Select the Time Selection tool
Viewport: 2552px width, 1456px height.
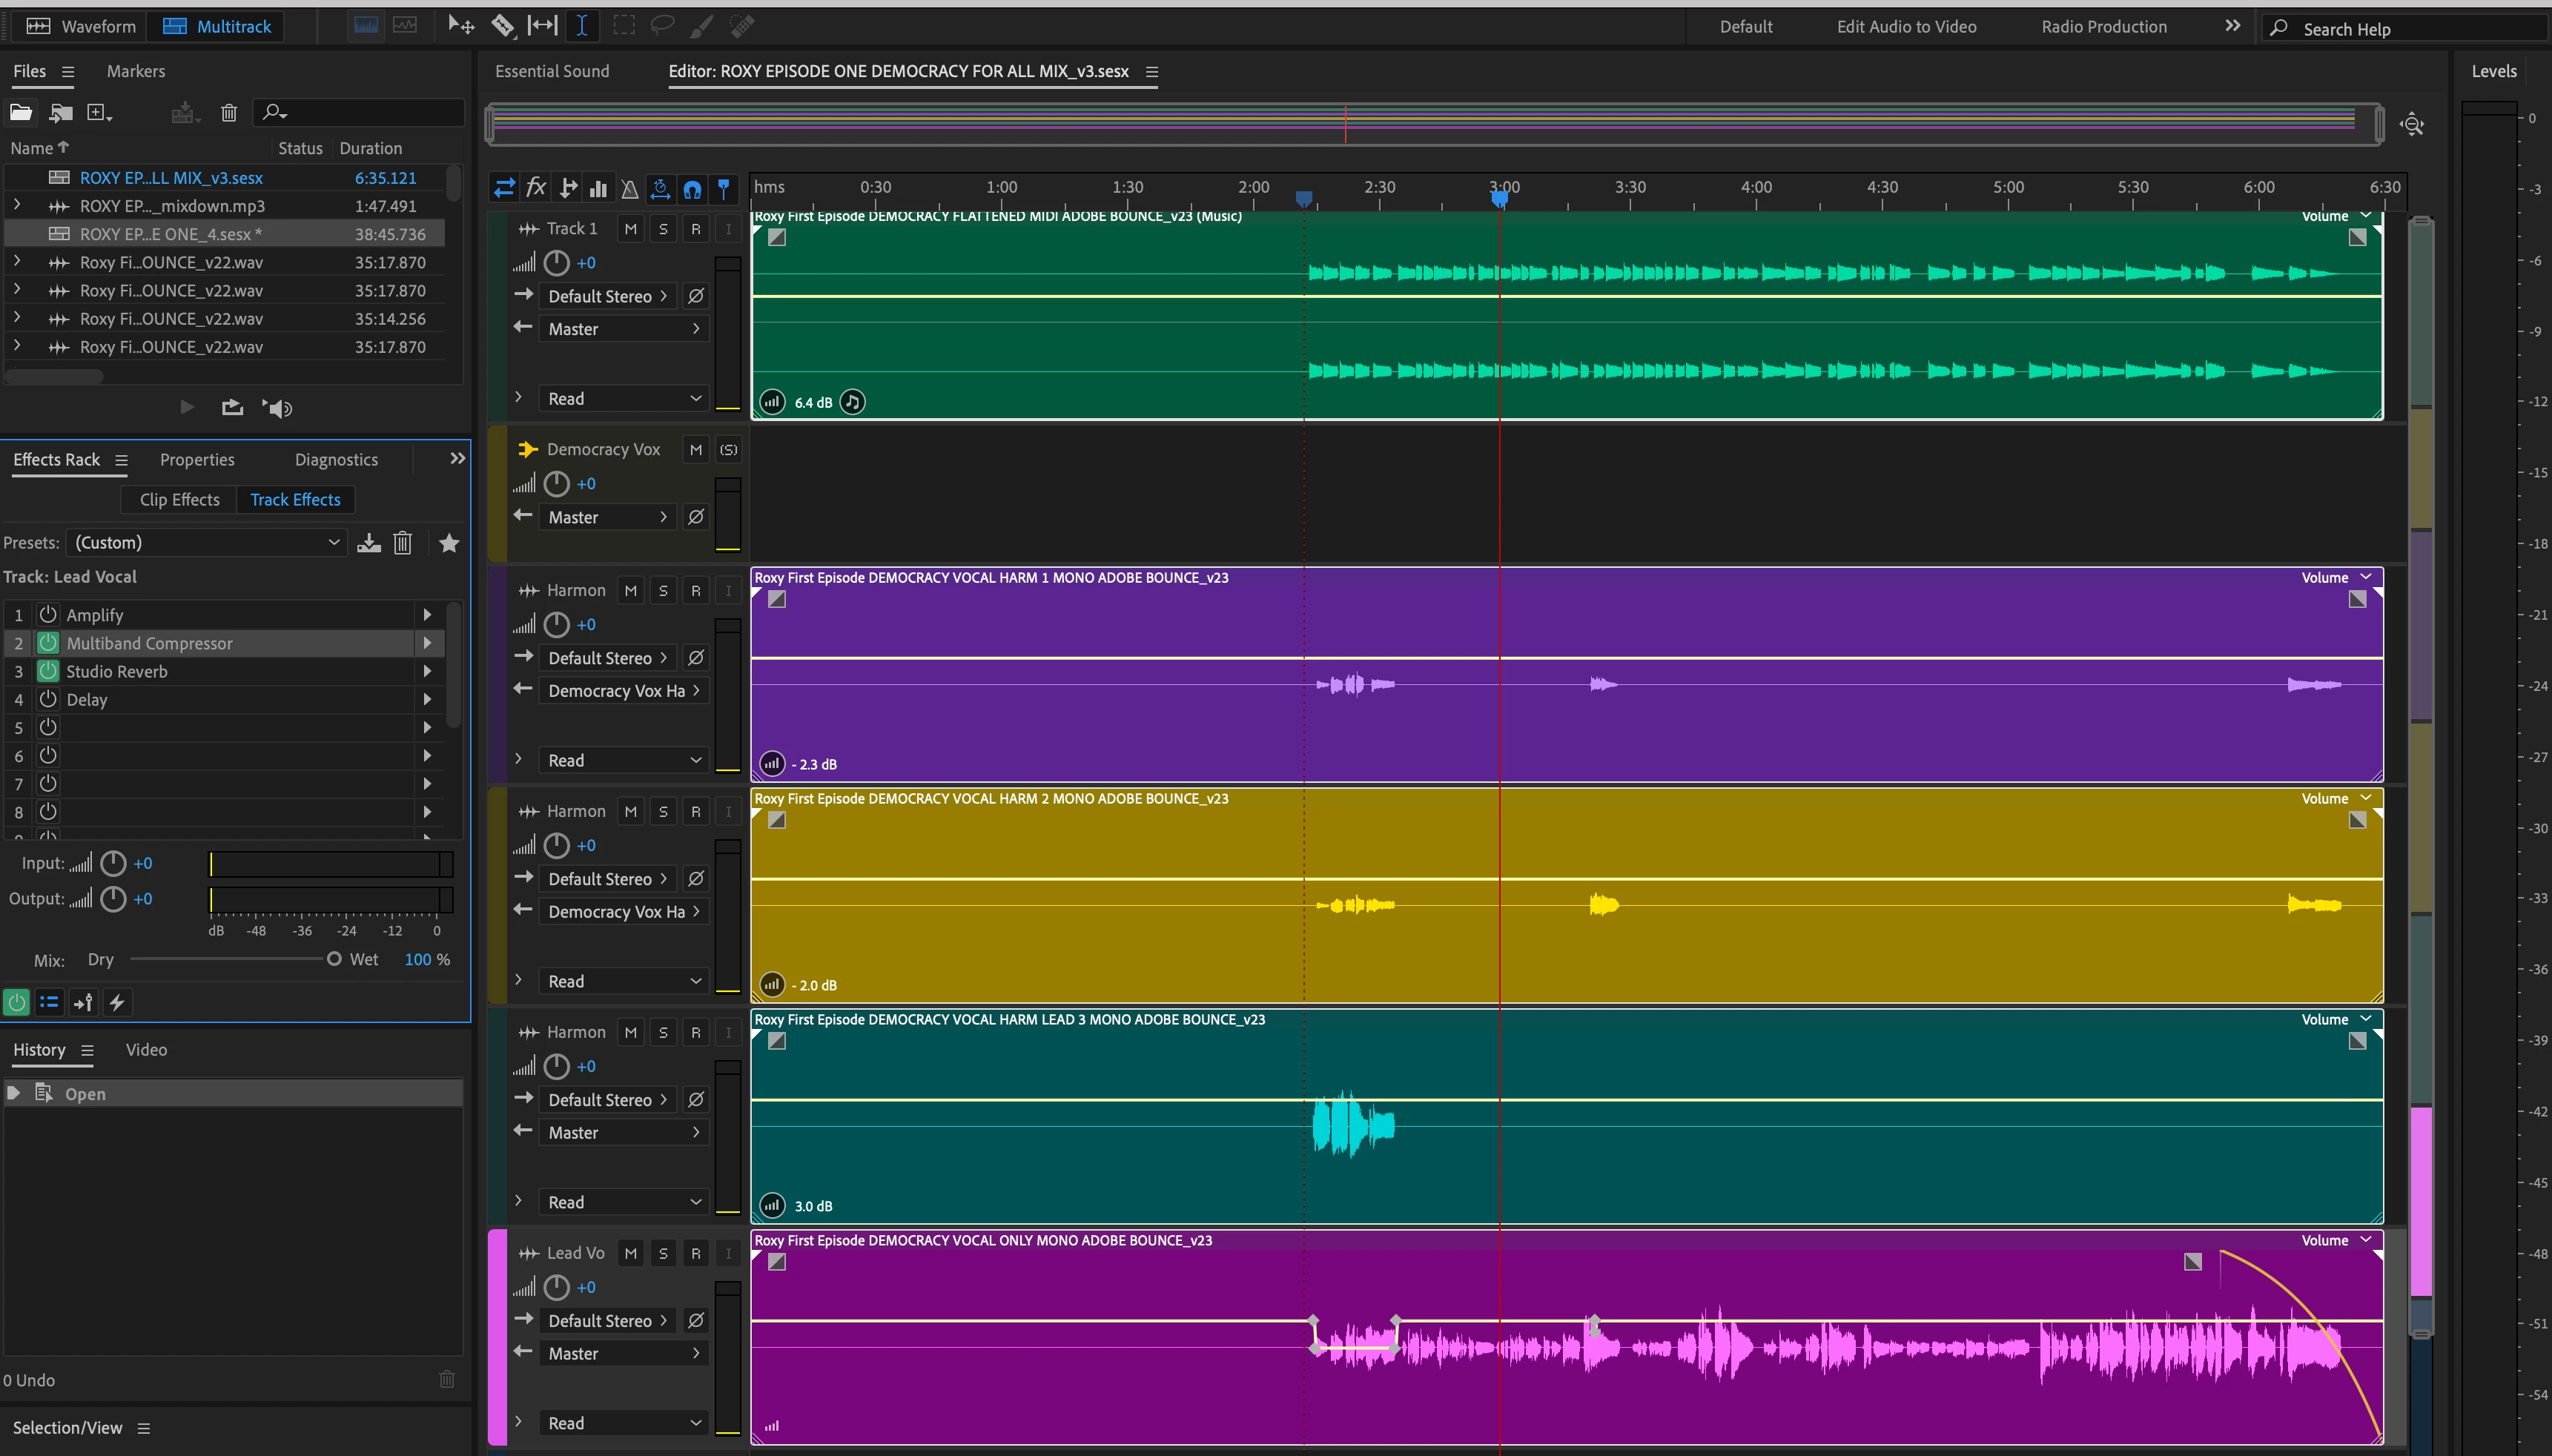click(x=581, y=26)
